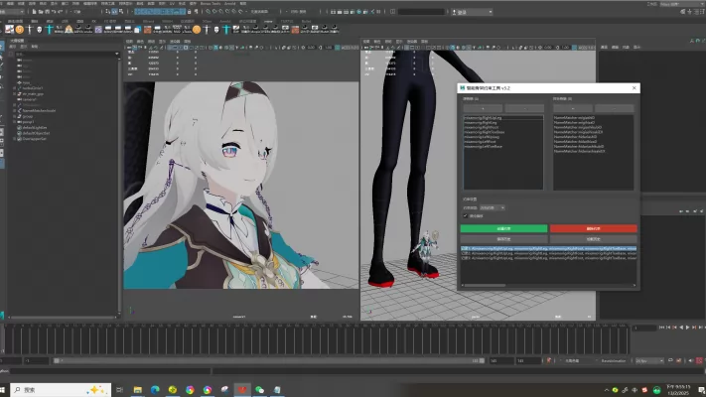Switch to the Bullet shelf tab
706x397 pixels.
306,21
